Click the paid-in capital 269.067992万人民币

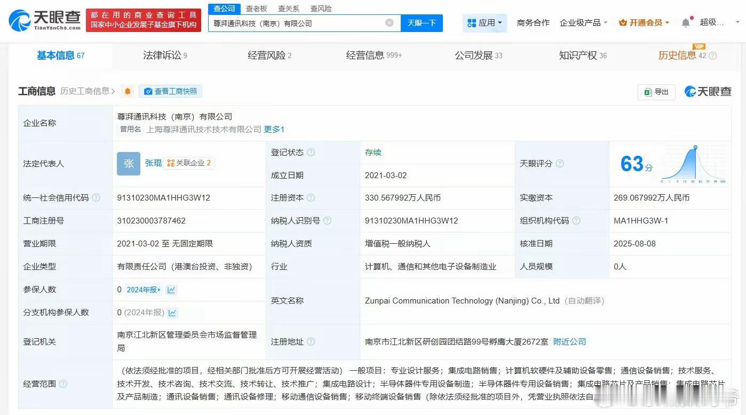click(x=652, y=198)
